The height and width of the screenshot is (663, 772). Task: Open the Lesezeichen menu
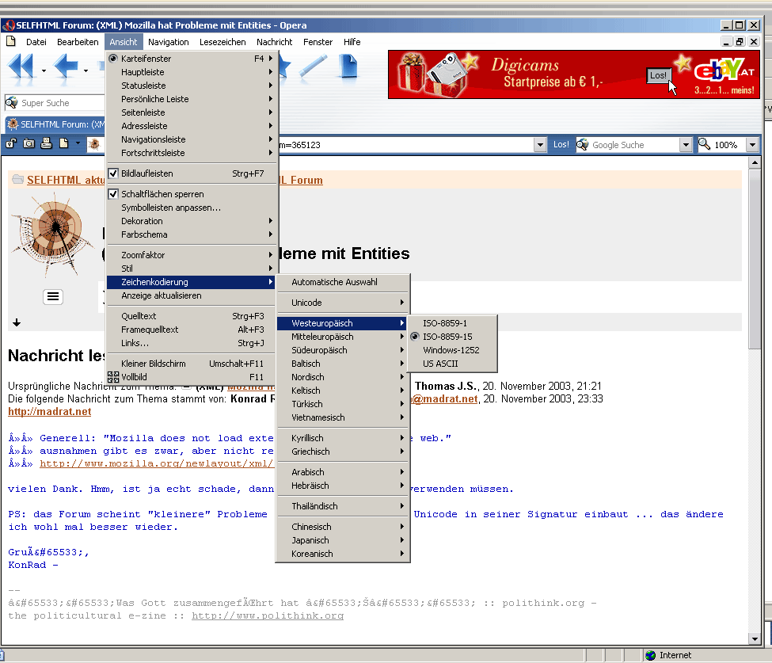point(222,42)
